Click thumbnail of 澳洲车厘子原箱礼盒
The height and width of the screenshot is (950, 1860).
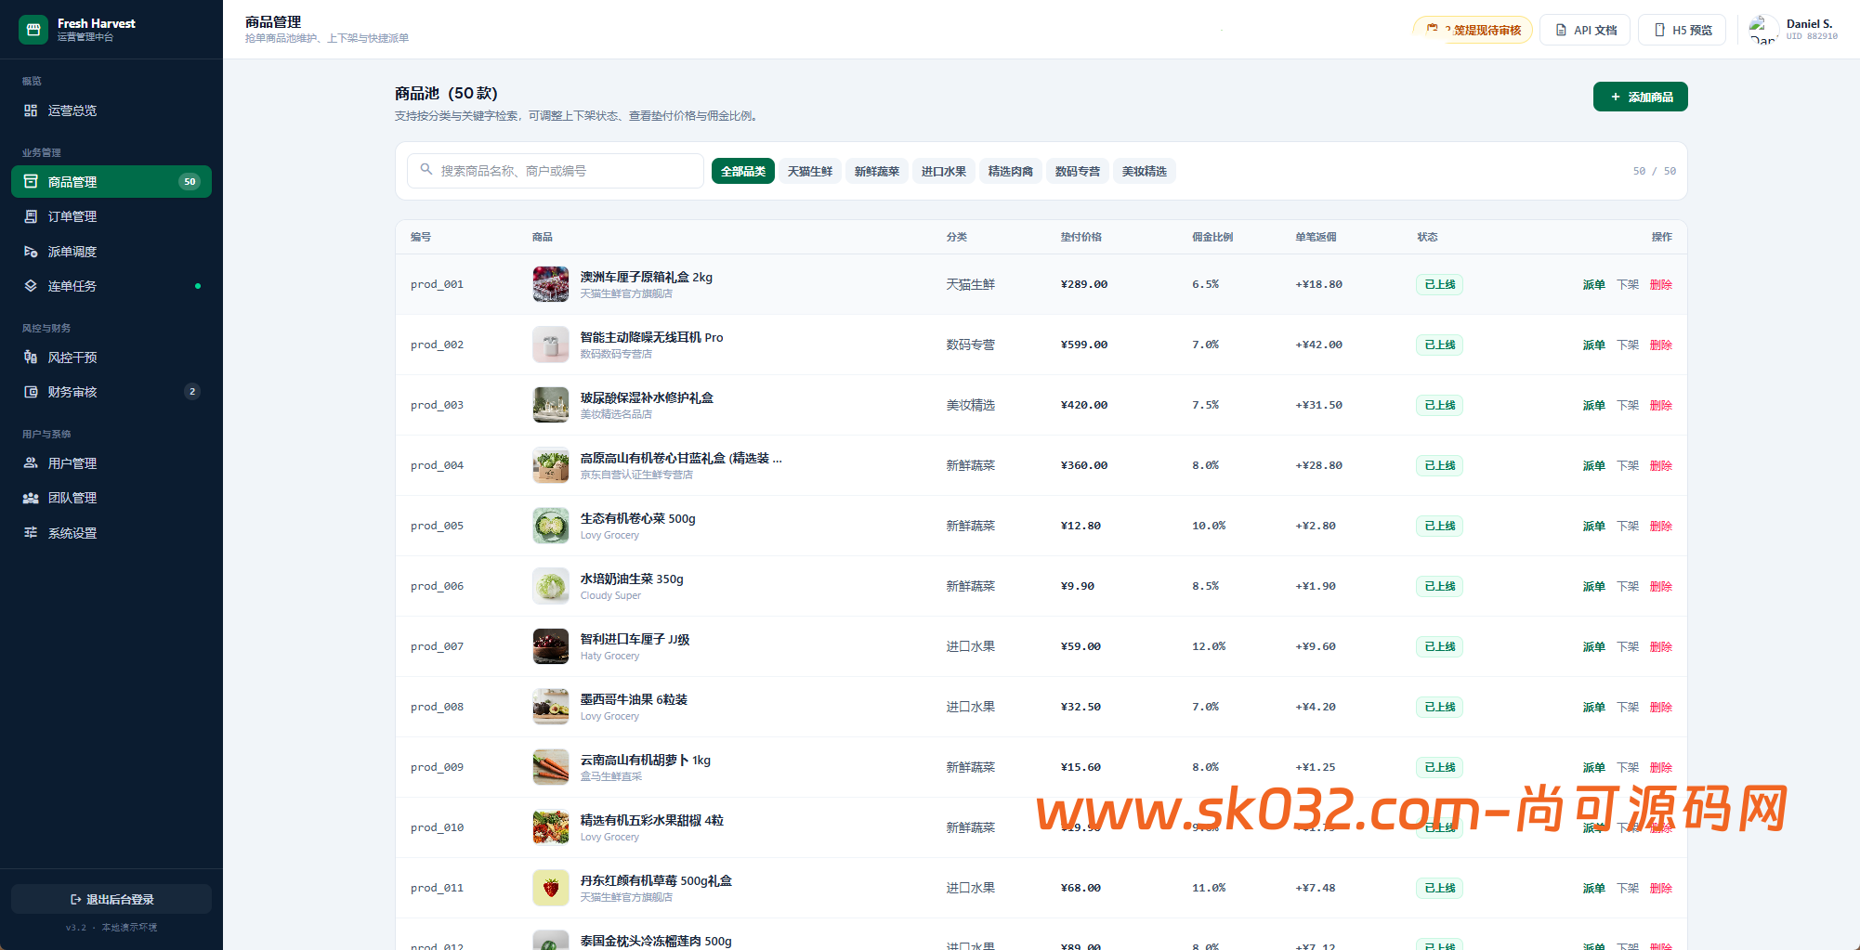(x=551, y=284)
